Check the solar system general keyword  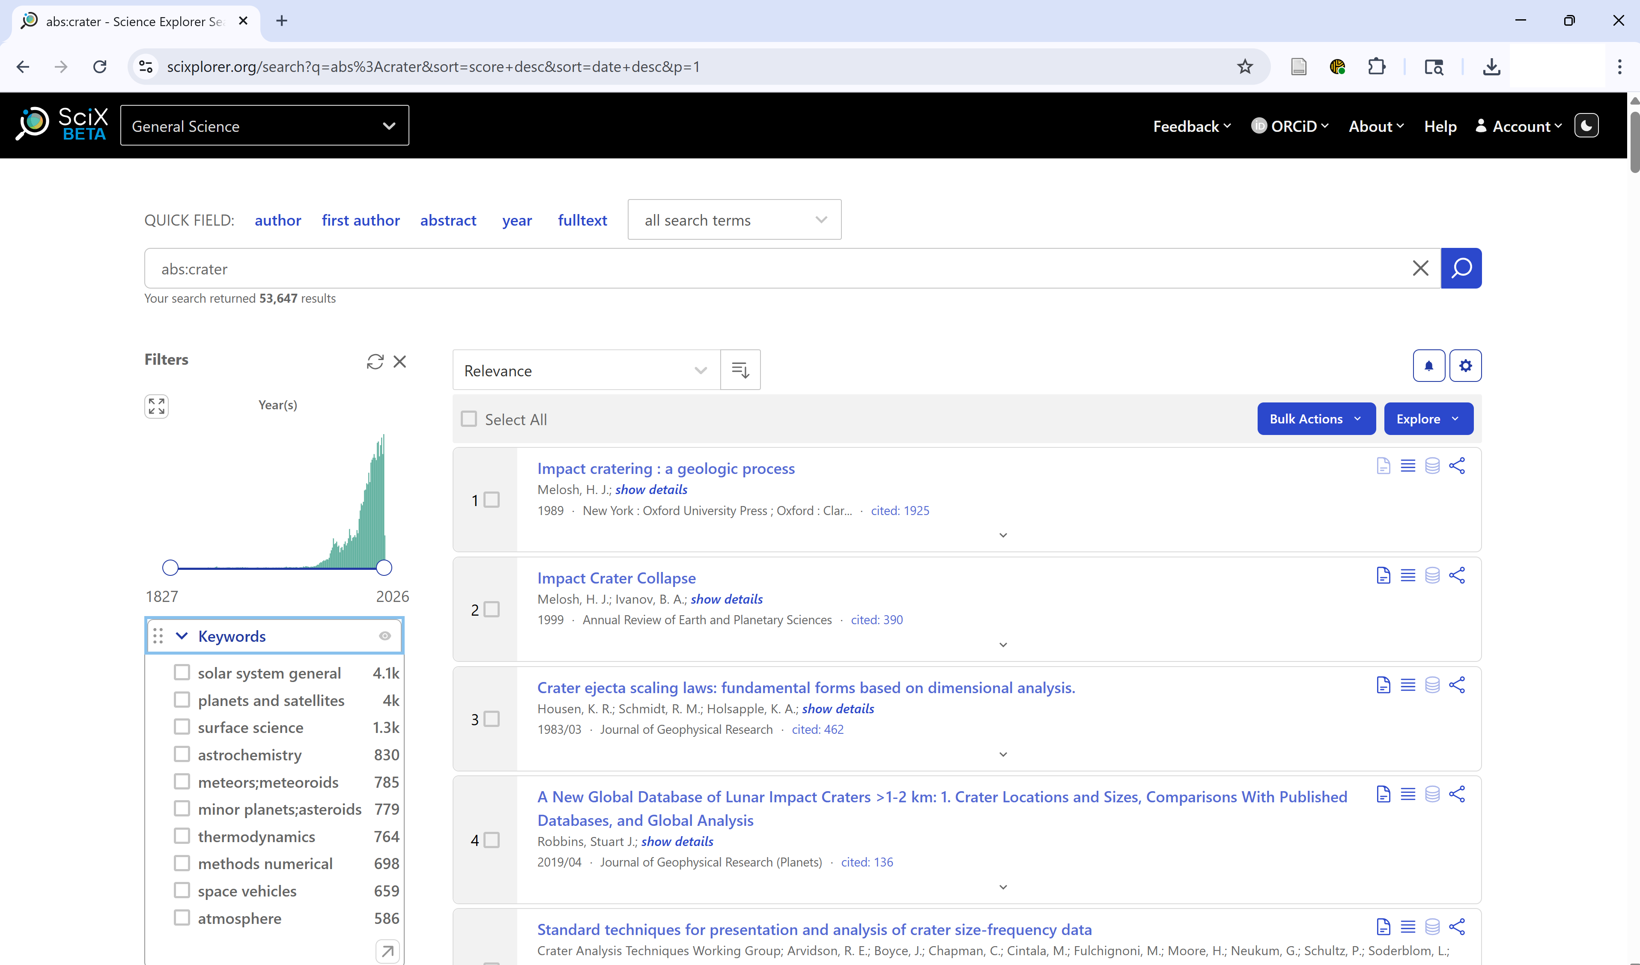point(182,672)
